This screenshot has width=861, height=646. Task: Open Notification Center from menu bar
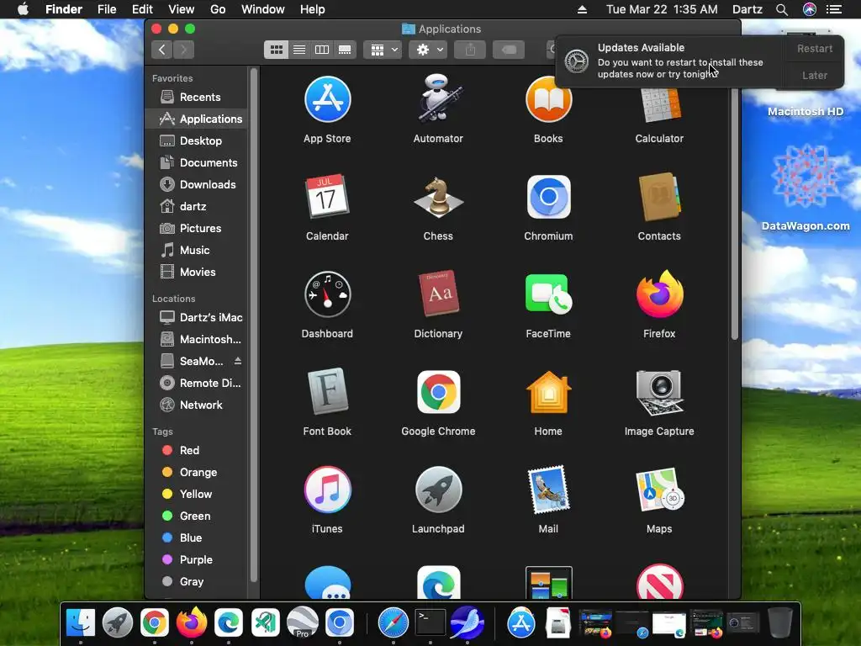pos(835,9)
